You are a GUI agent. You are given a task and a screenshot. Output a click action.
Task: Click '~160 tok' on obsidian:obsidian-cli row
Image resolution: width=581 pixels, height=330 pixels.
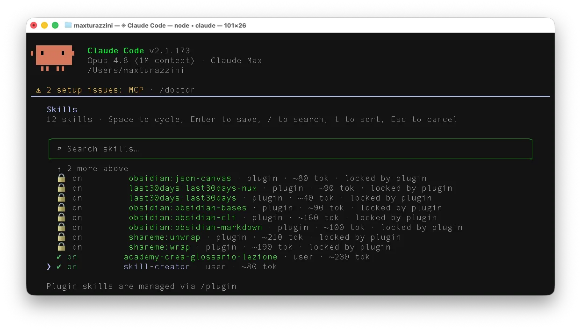318,217
